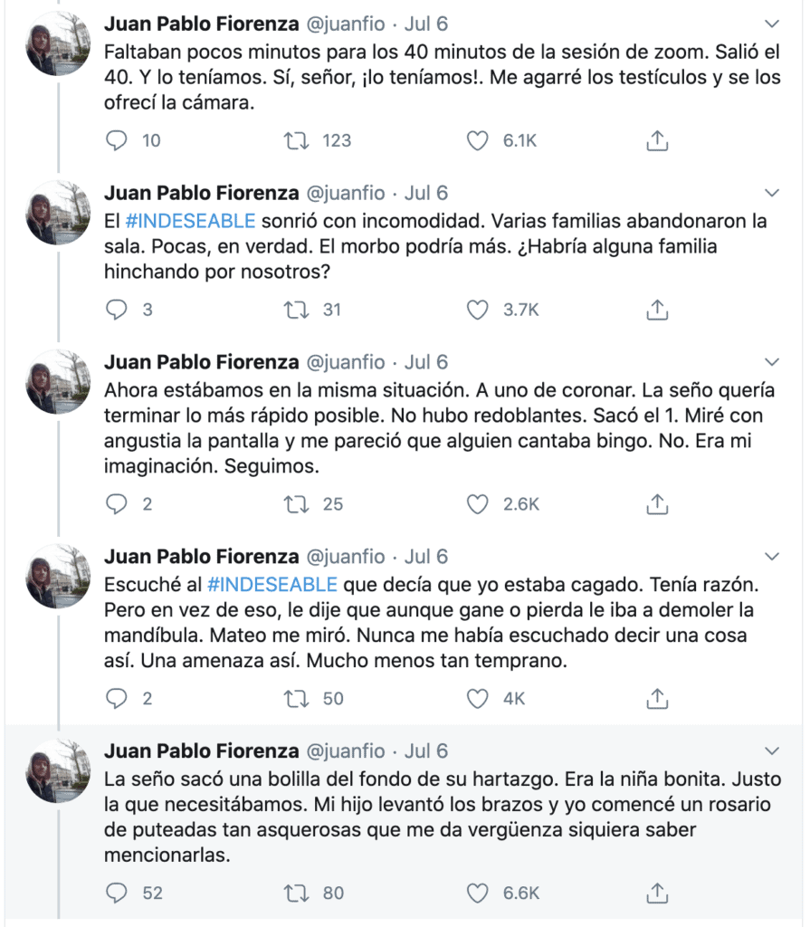Like the tweet with 6.6K likes

coord(477,893)
